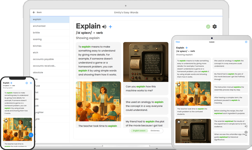
Task: Click the speaker icon on the tablet
Action: tap(246, 126)
